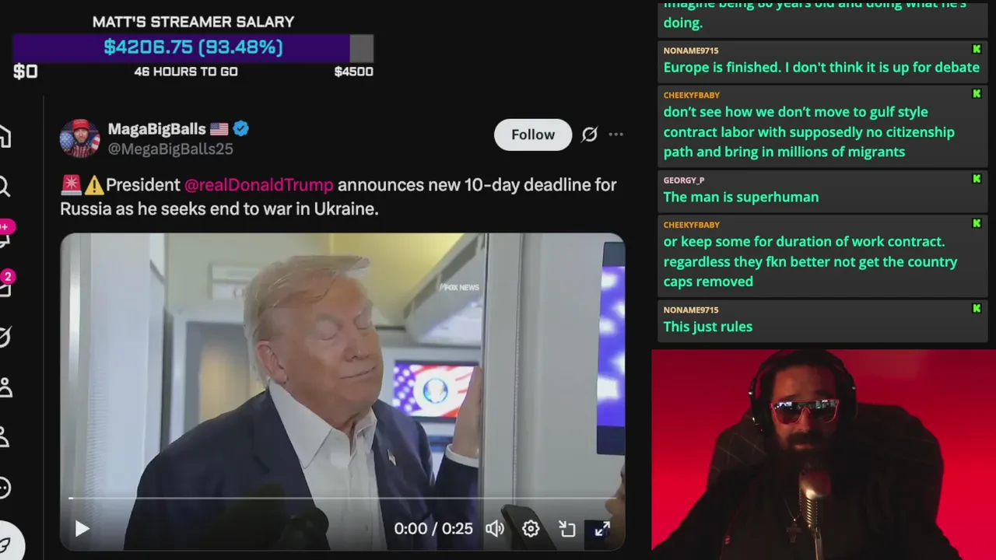Screen dimensions: 996x560
Task: Follow the MagaBigBalls account
Action: [533, 135]
